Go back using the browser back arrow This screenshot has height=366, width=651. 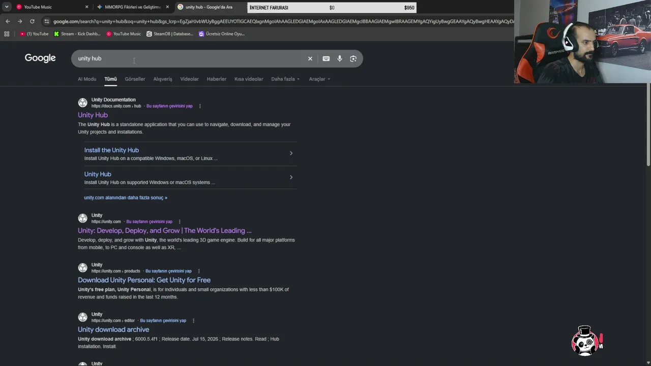(8, 21)
